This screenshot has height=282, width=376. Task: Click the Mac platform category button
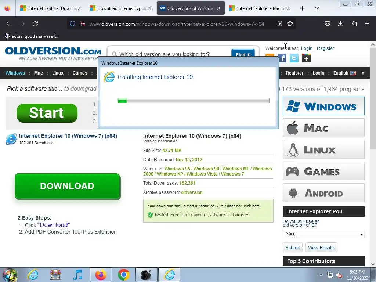(323, 128)
